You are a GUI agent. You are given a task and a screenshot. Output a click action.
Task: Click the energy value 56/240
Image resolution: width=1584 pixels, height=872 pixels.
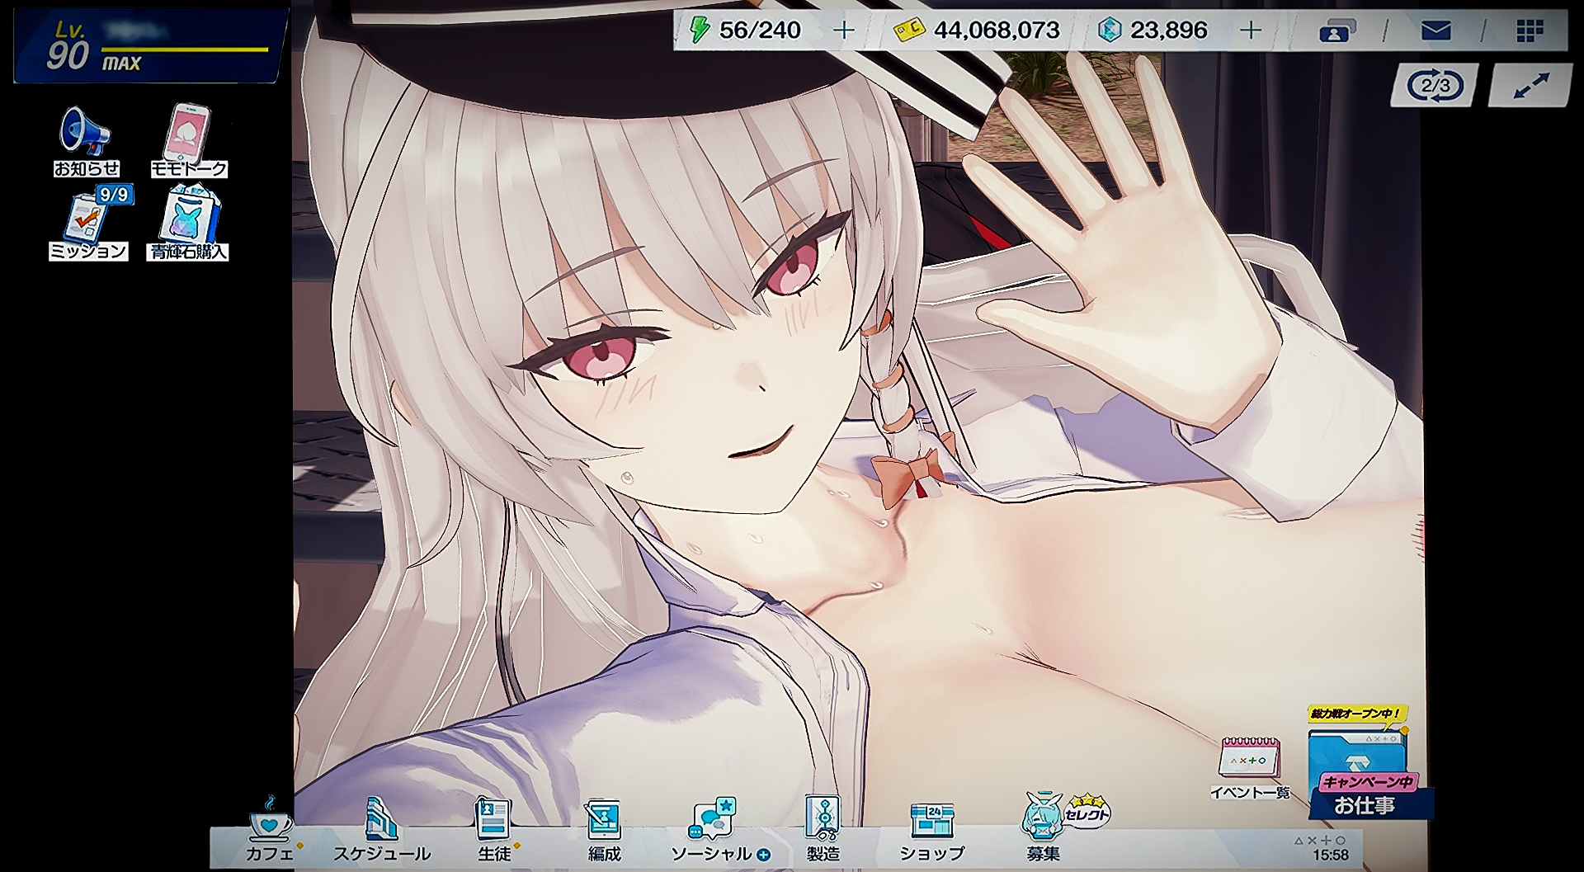pyautogui.click(x=760, y=31)
